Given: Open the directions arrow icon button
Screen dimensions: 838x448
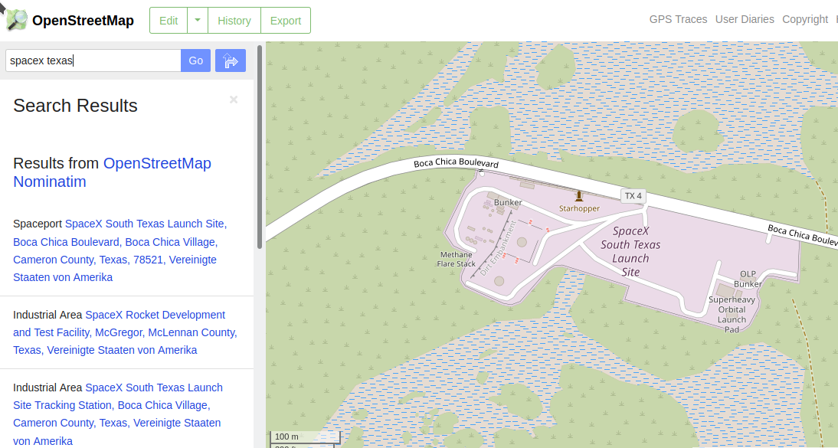Looking at the screenshot, I should point(231,60).
